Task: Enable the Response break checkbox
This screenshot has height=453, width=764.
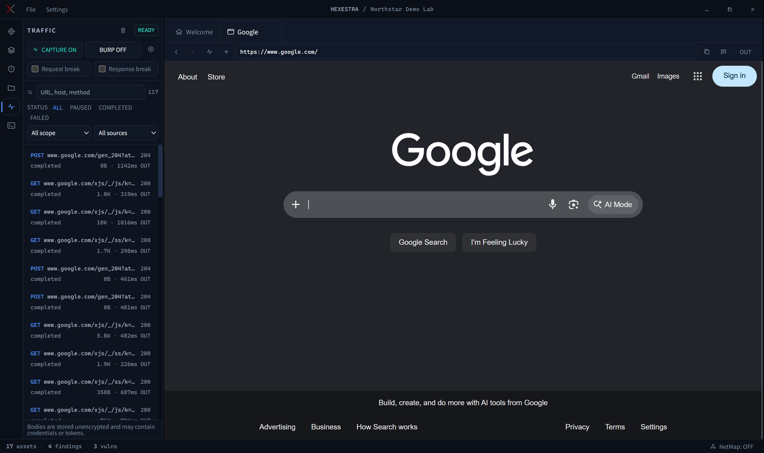Action: pyautogui.click(x=102, y=69)
